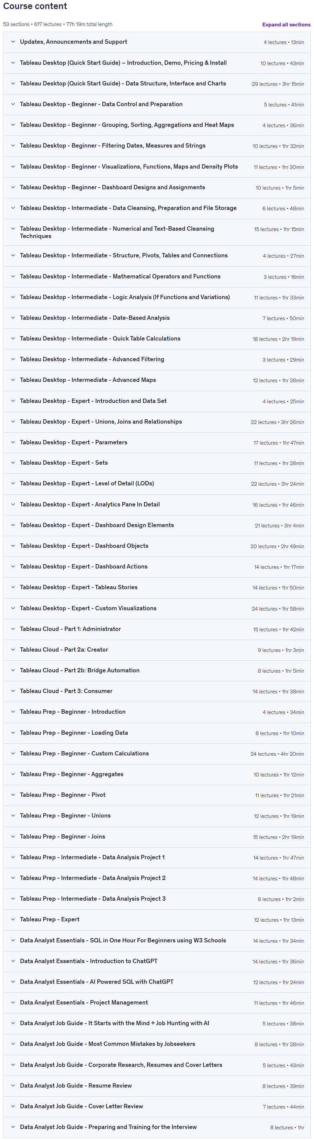The height and width of the screenshot is (1140, 314).
Task: Expand chevron for Data Analyst Job Guide - Resume Review
Action: [x=13, y=1086]
